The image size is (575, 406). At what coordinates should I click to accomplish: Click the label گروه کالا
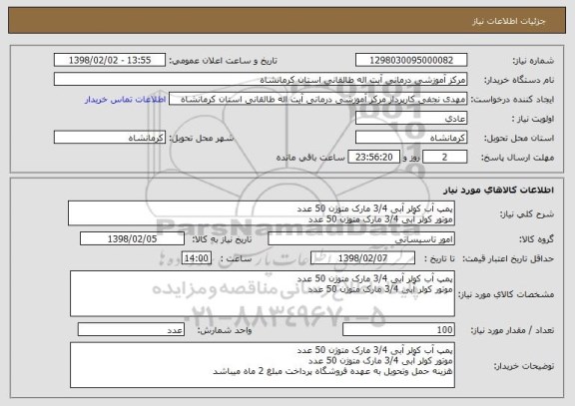(x=536, y=239)
